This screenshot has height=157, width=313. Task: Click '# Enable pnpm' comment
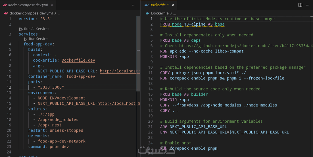(176, 143)
